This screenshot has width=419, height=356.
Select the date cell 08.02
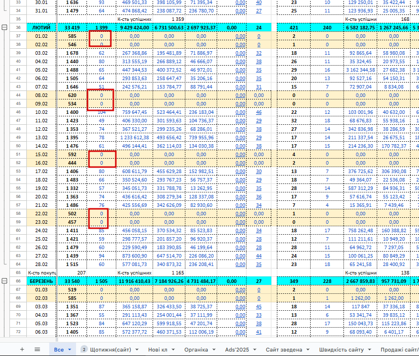(x=41, y=95)
